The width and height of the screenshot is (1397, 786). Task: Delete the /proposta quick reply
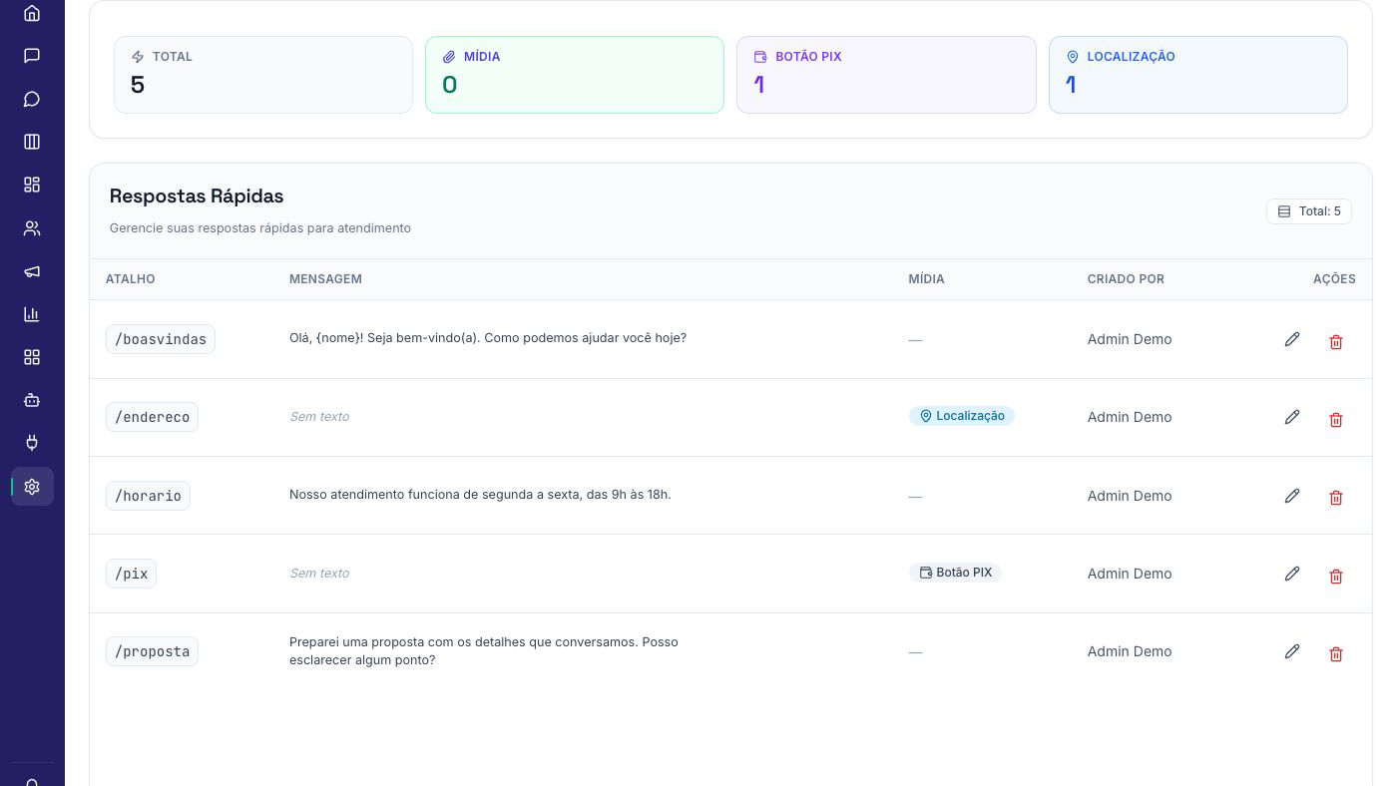(1336, 653)
